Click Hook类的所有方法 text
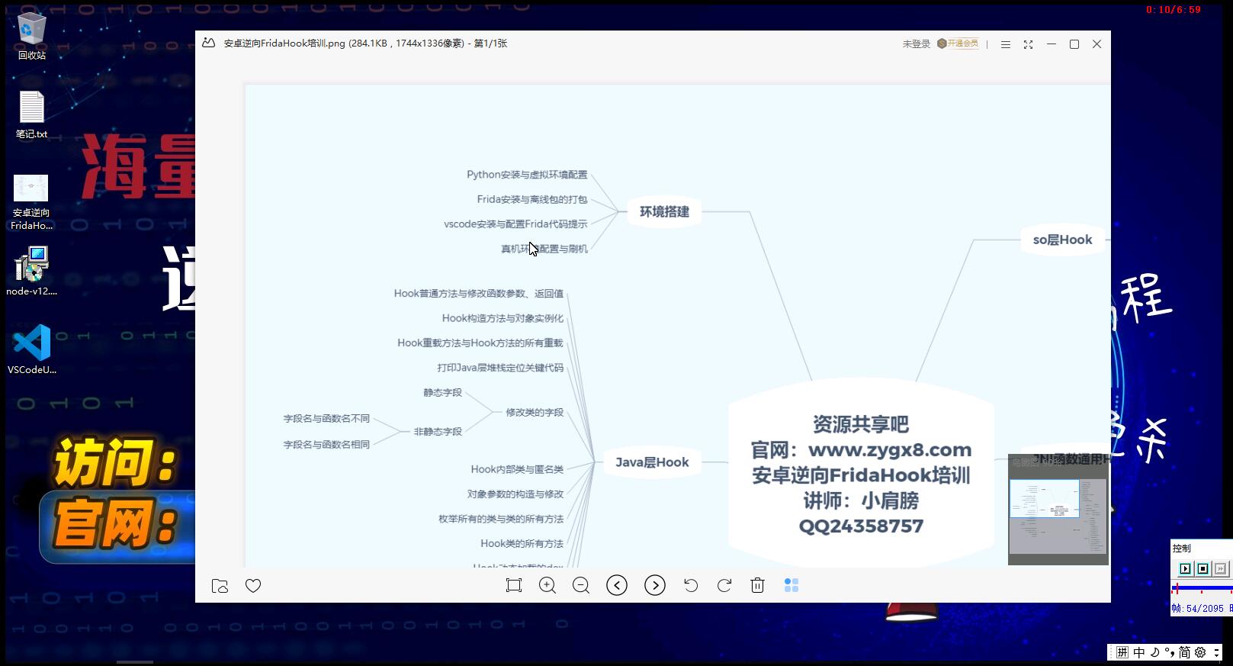 (522, 544)
